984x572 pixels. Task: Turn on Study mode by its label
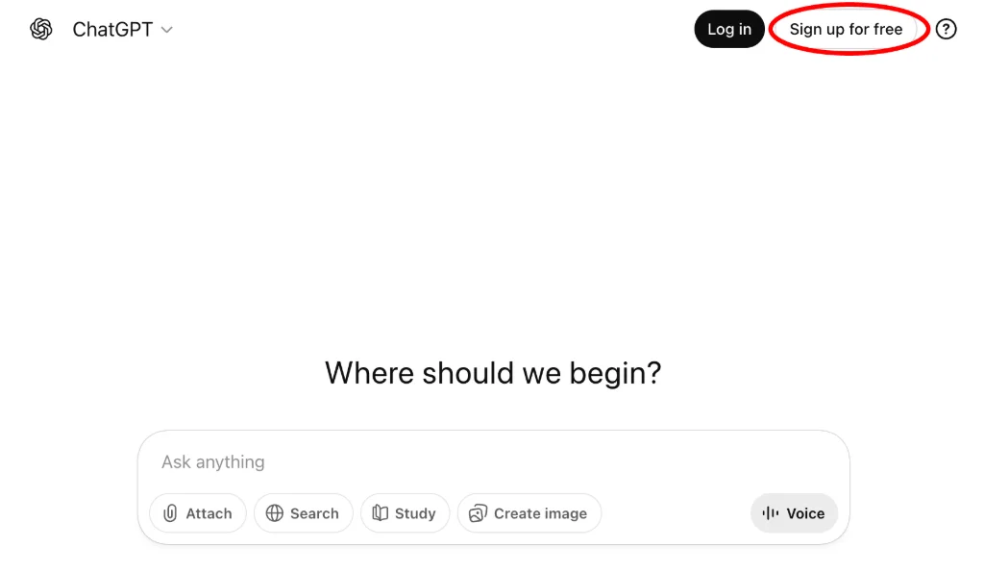tap(415, 513)
